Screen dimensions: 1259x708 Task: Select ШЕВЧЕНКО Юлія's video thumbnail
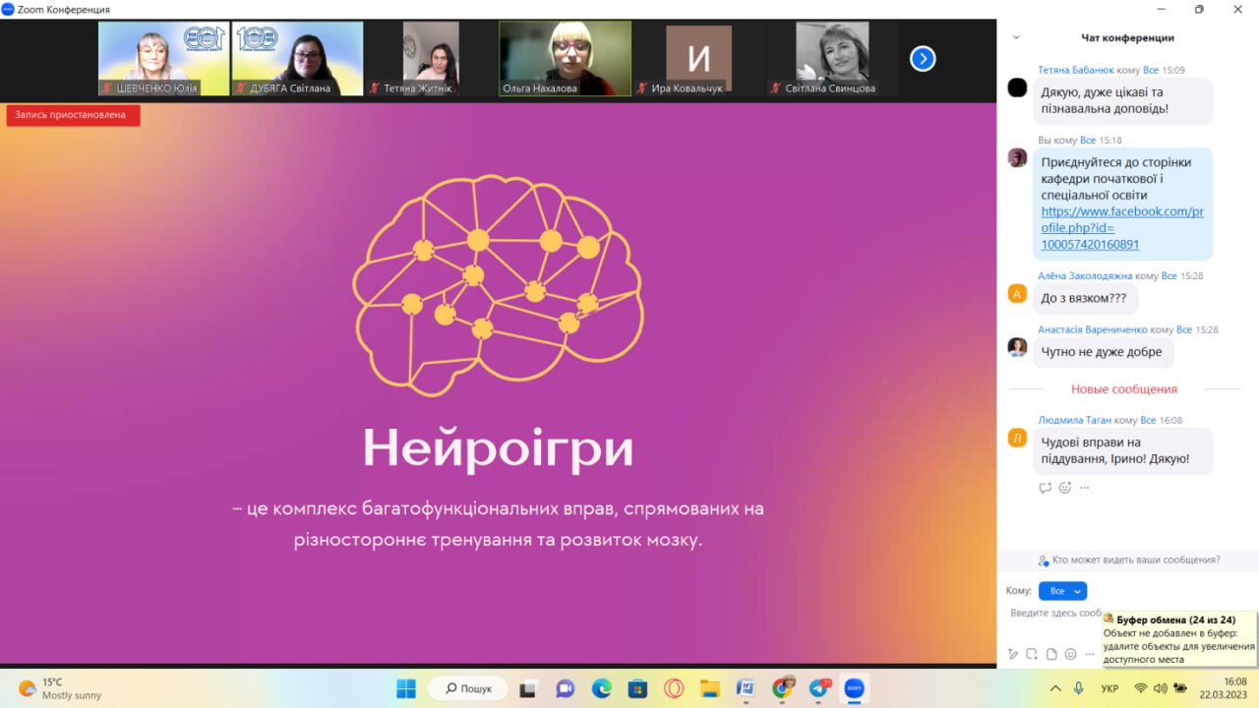pos(163,58)
